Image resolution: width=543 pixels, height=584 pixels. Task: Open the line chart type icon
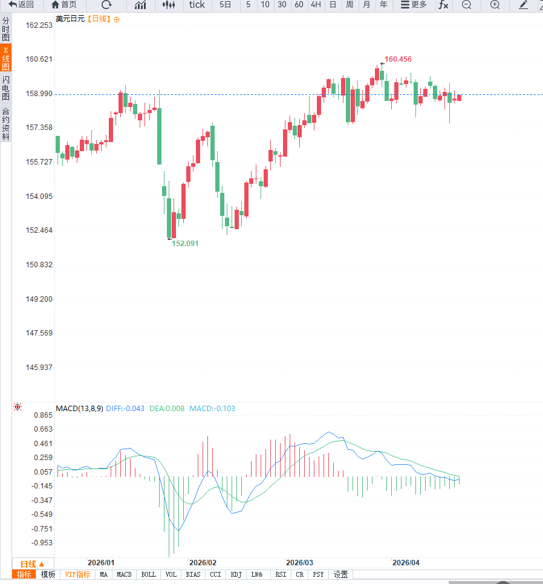(x=140, y=5)
